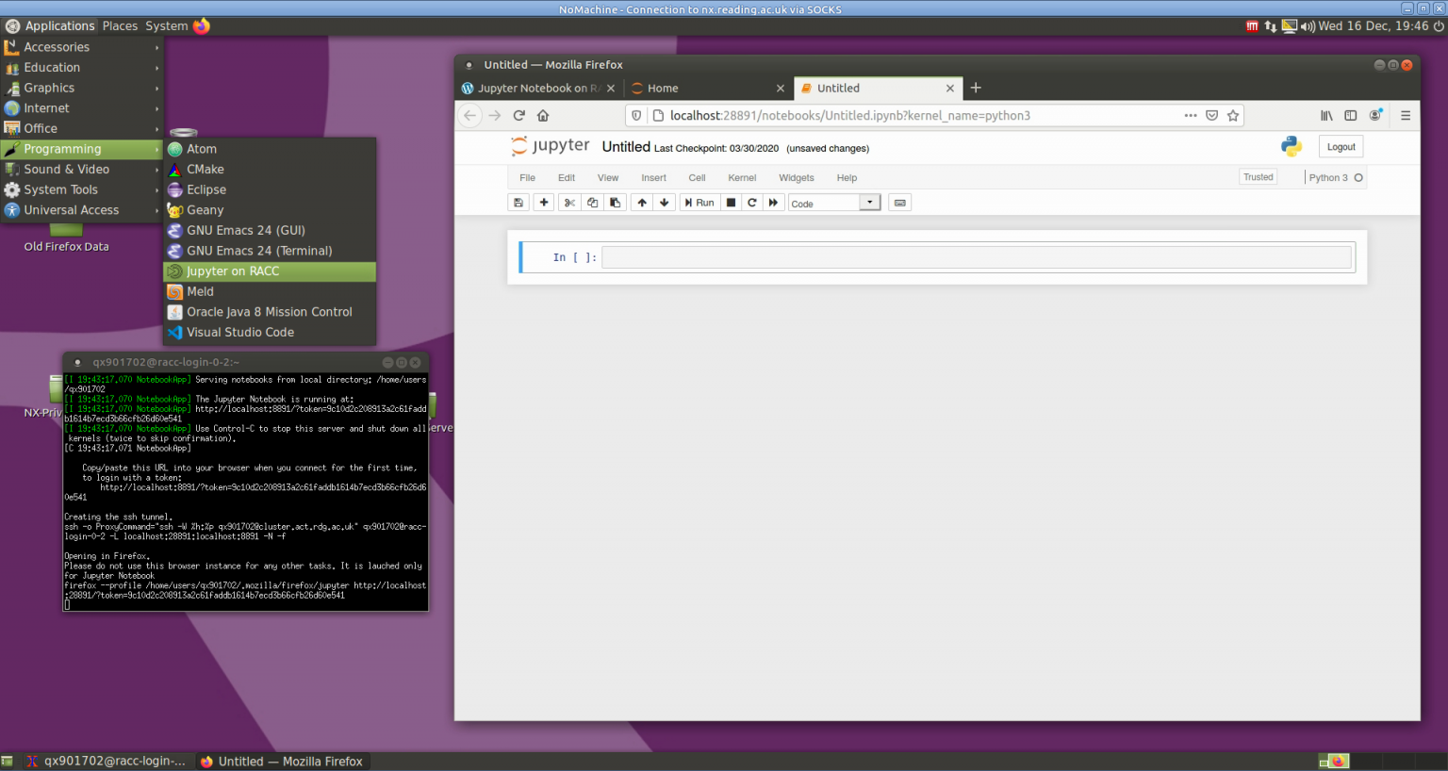
Task: Open the Kernel menu in Jupyter
Action: [x=742, y=177]
